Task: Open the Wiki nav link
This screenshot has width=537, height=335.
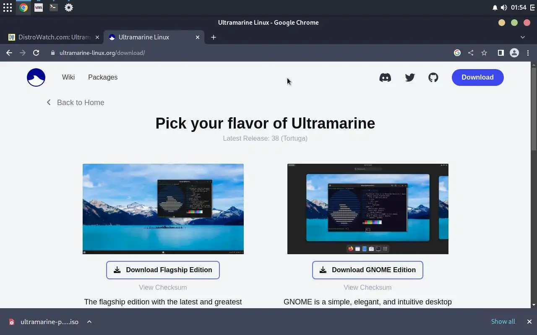Action: click(68, 77)
